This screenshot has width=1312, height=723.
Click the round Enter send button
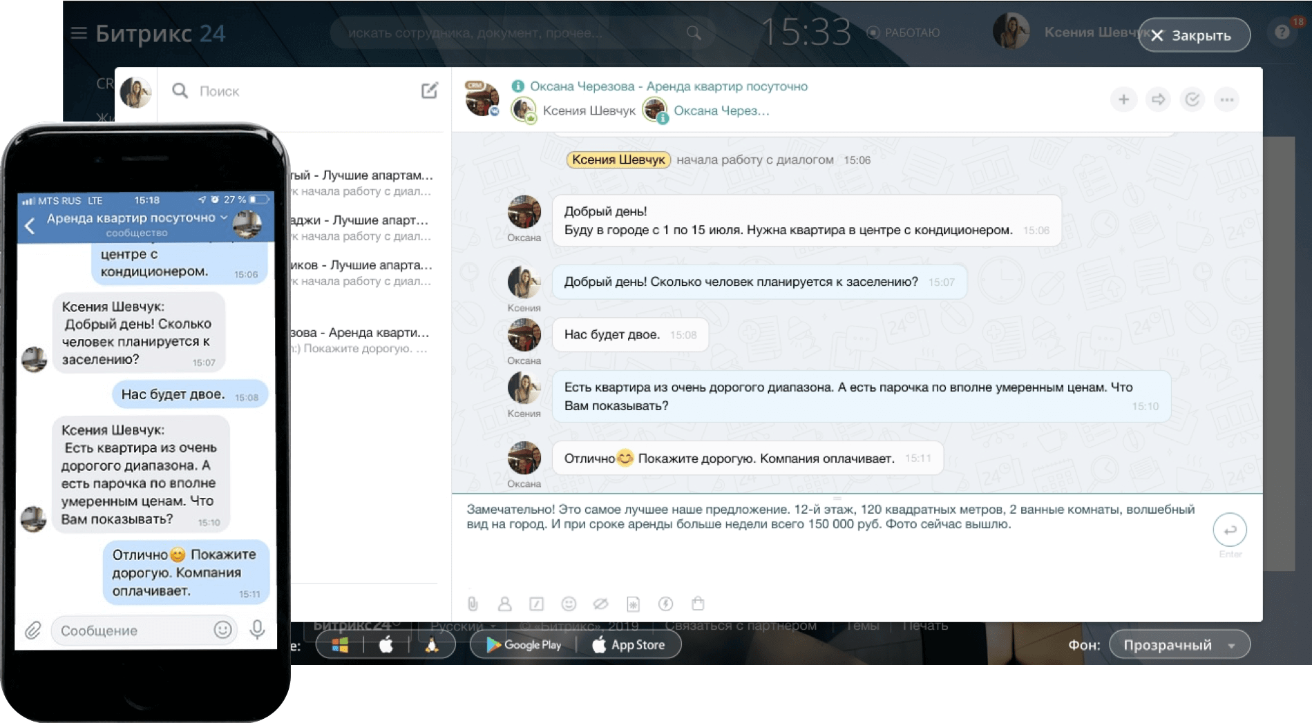coord(1230,530)
